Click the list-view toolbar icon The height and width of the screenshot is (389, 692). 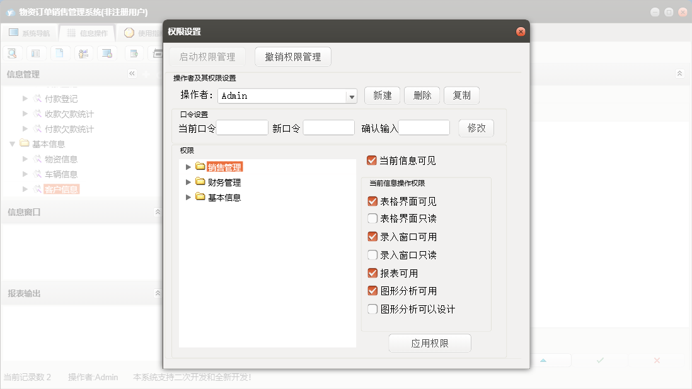36,53
